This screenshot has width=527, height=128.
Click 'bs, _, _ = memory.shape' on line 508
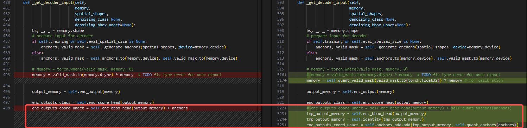[332, 31]
